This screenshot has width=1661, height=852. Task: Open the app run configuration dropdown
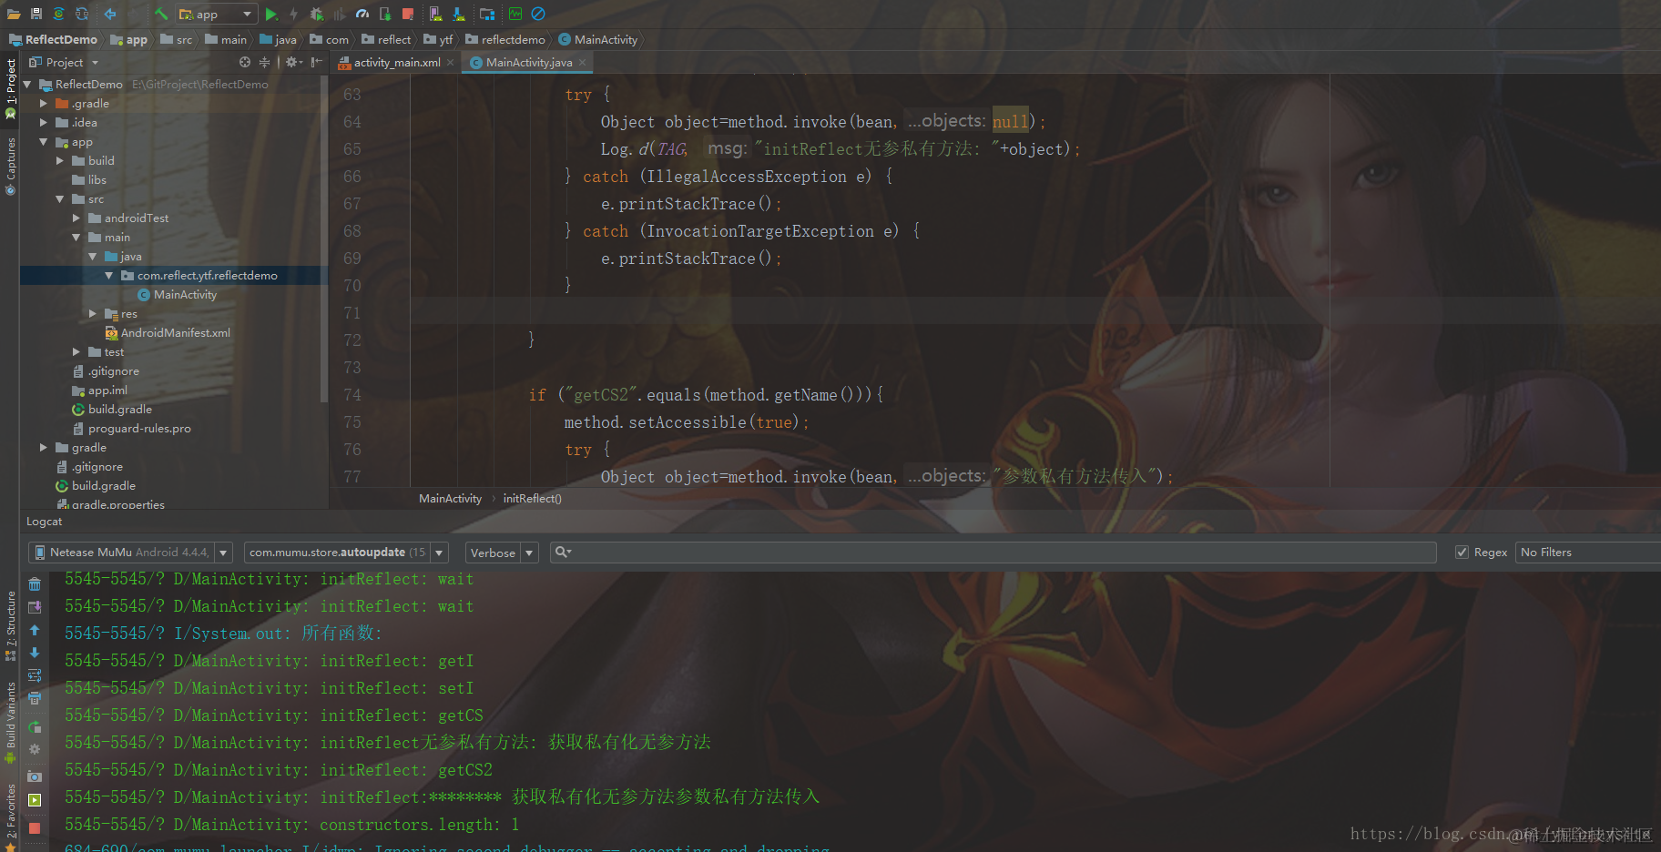click(216, 14)
